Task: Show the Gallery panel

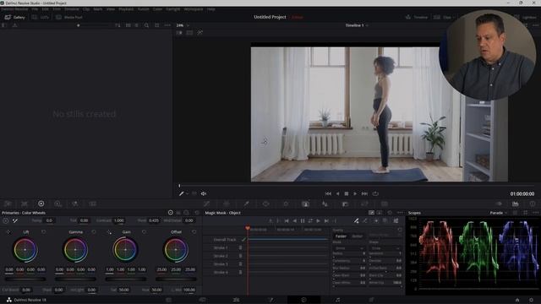Action: tap(14, 17)
